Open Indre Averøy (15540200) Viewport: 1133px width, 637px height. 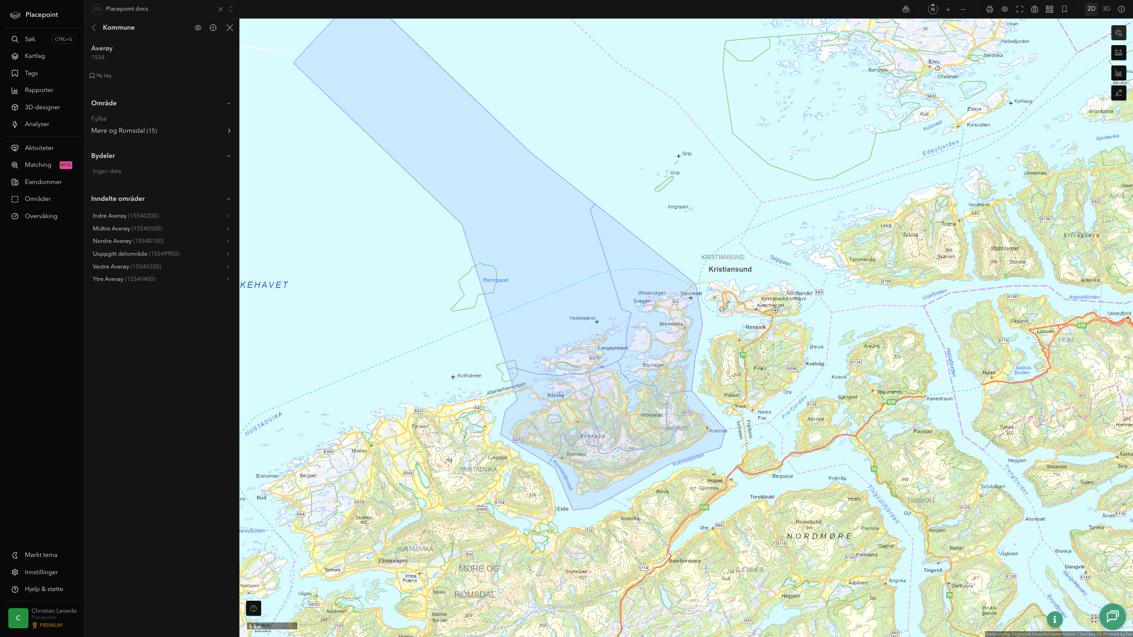[x=161, y=216]
